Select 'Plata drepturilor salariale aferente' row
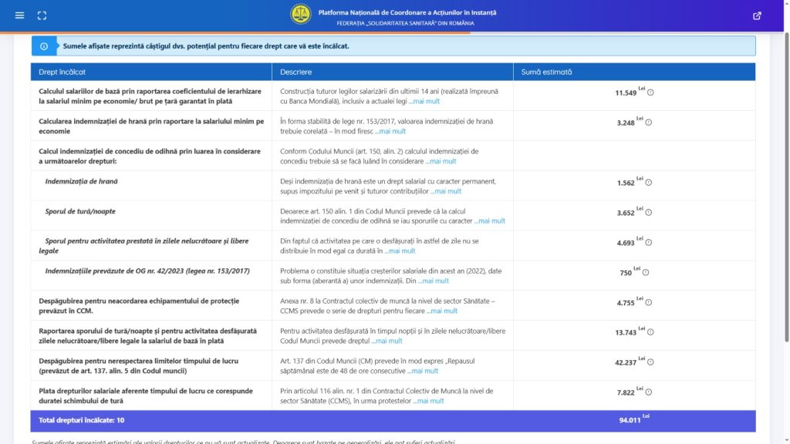Viewport: 790px width, 444px height. pos(146,395)
